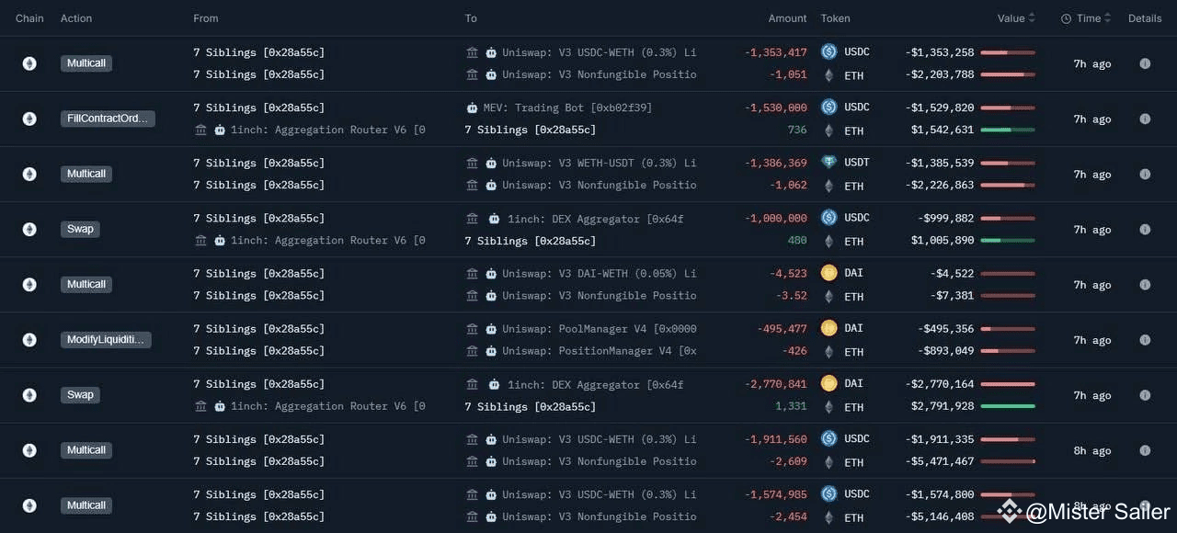The height and width of the screenshot is (533, 1177).
Task: Click the green value bar beside $1,542,631
Action: pyautogui.click(x=1008, y=130)
